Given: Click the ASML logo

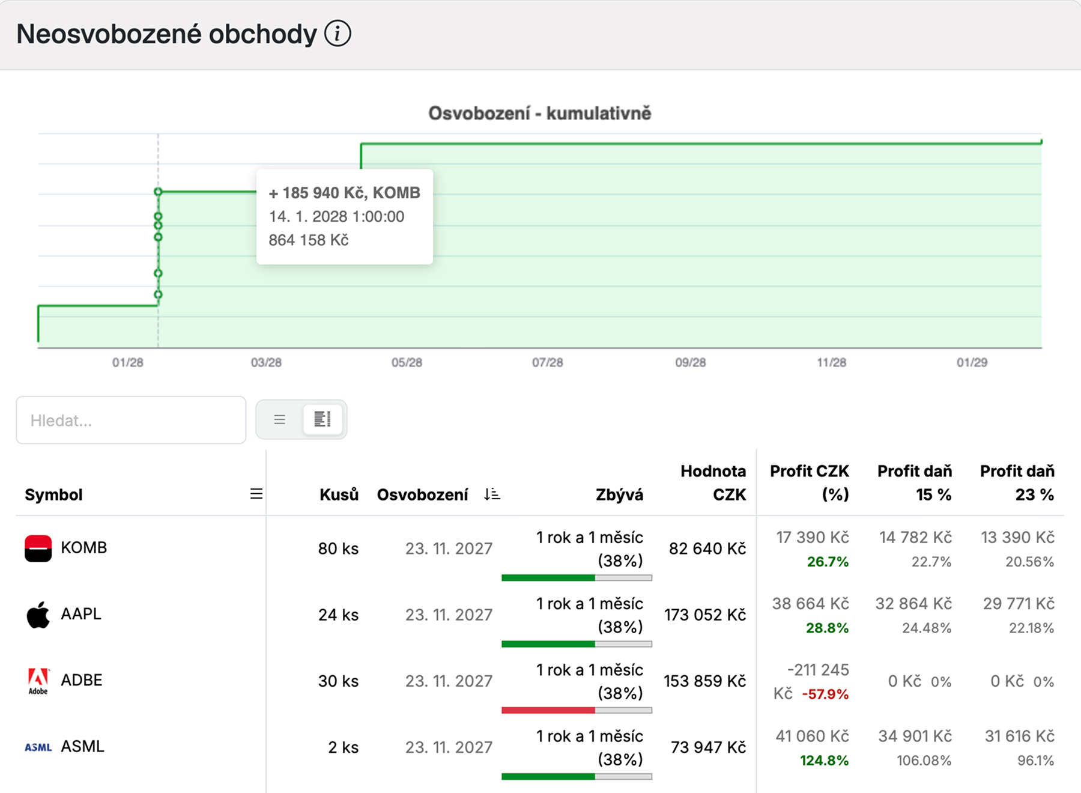Looking at the screenshot, I should (38, 747).
